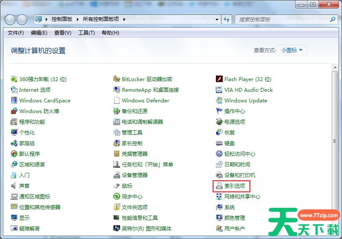Viewport: 342px width, 239px height.
Task: Expand arrow after 控制面板 in address bar
Action: click(x=78, y=19)
